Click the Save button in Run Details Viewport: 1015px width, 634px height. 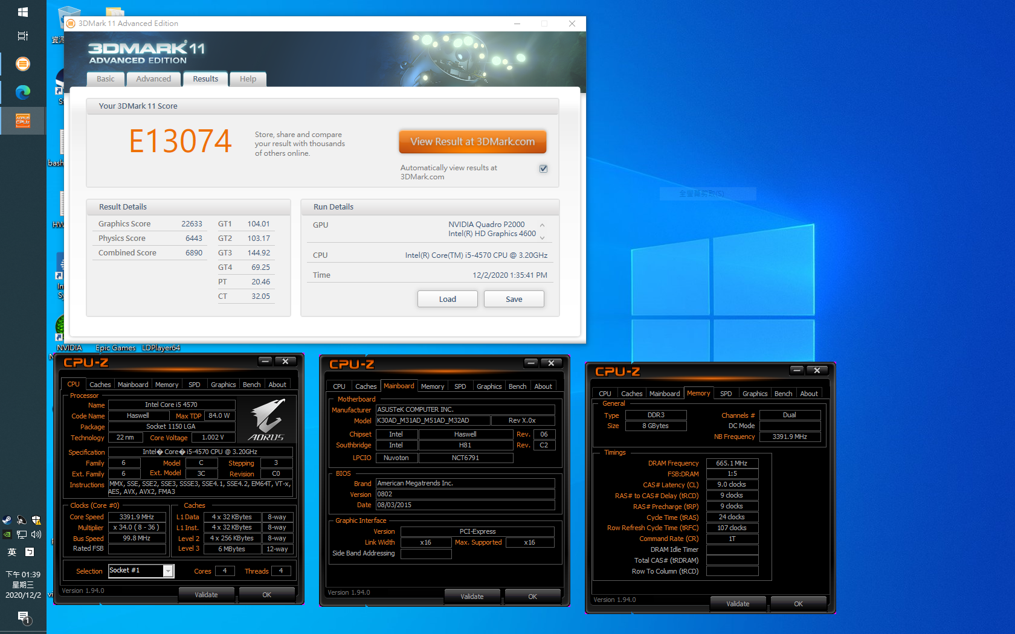click(x=514, y=299)
